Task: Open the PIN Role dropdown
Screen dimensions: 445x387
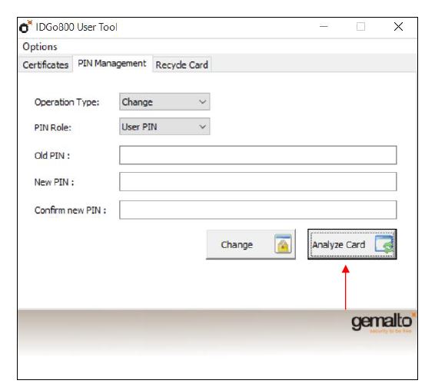Action: (x=164, y=127)
